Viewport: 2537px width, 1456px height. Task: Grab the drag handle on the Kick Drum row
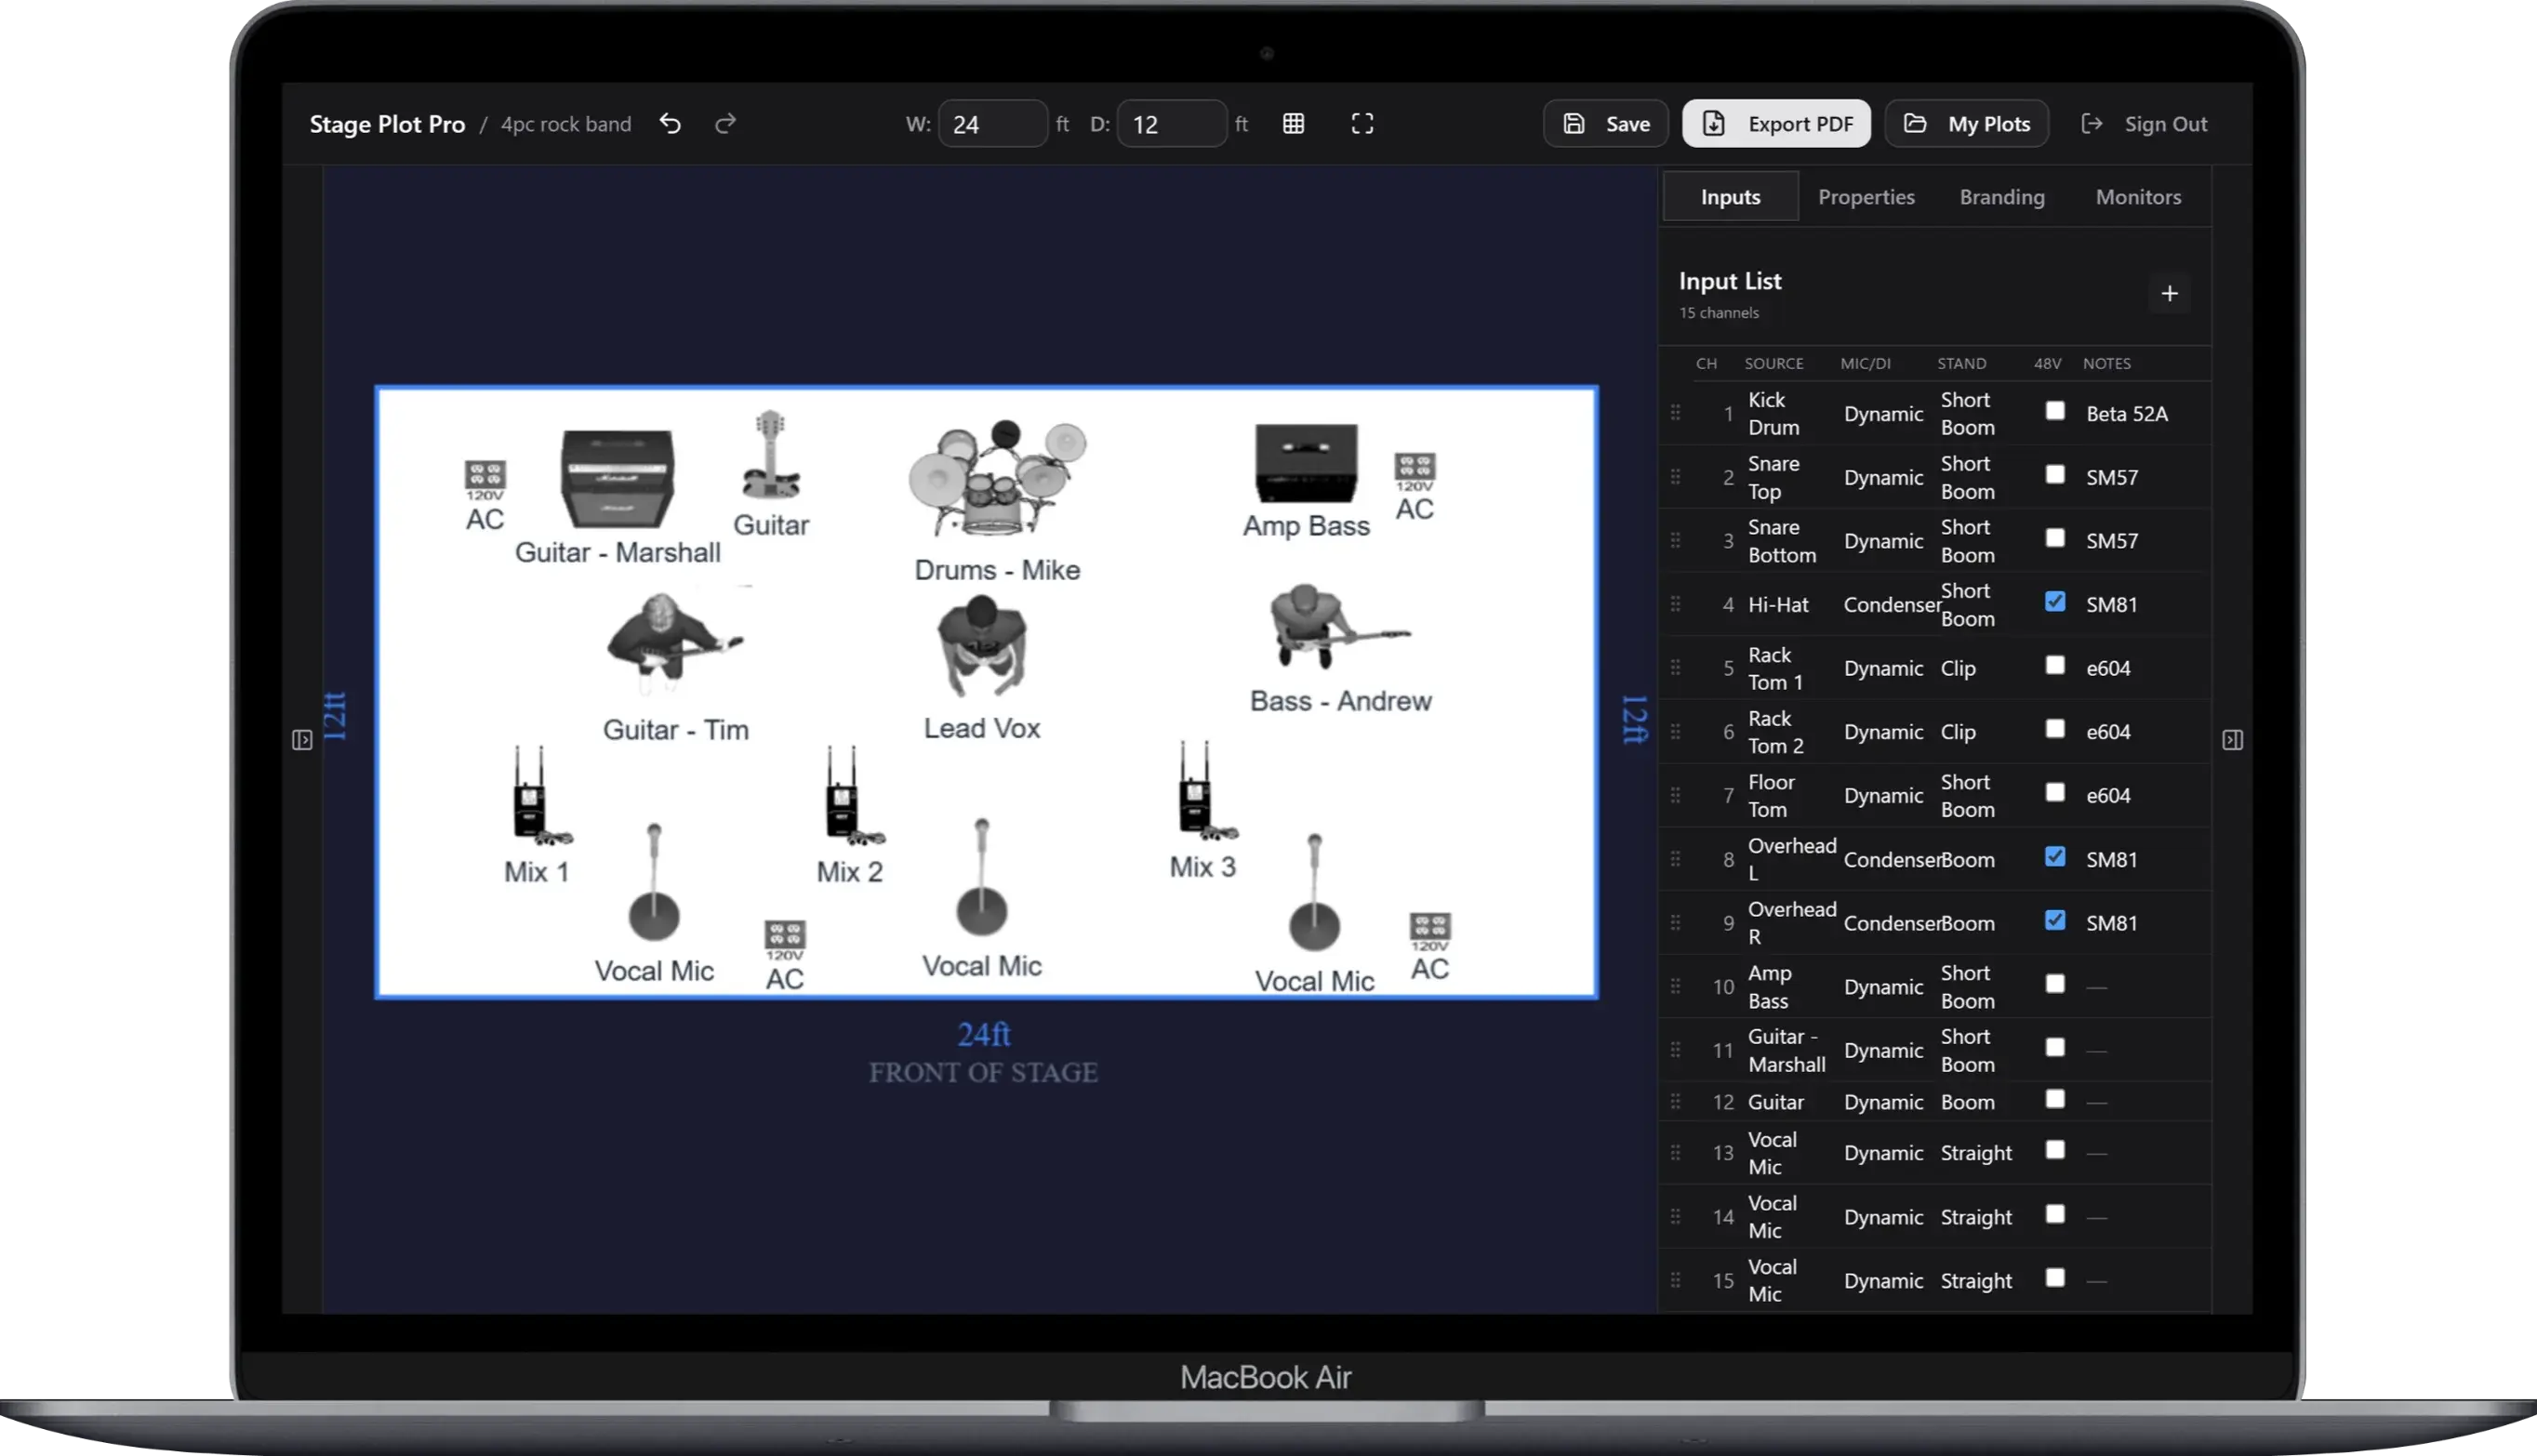(x=1676, y=413)
